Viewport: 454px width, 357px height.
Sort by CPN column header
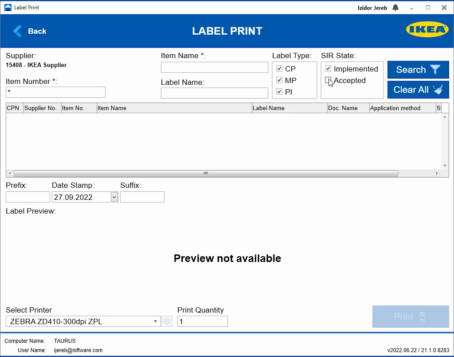pyautogui.click(x=15, y=108)
